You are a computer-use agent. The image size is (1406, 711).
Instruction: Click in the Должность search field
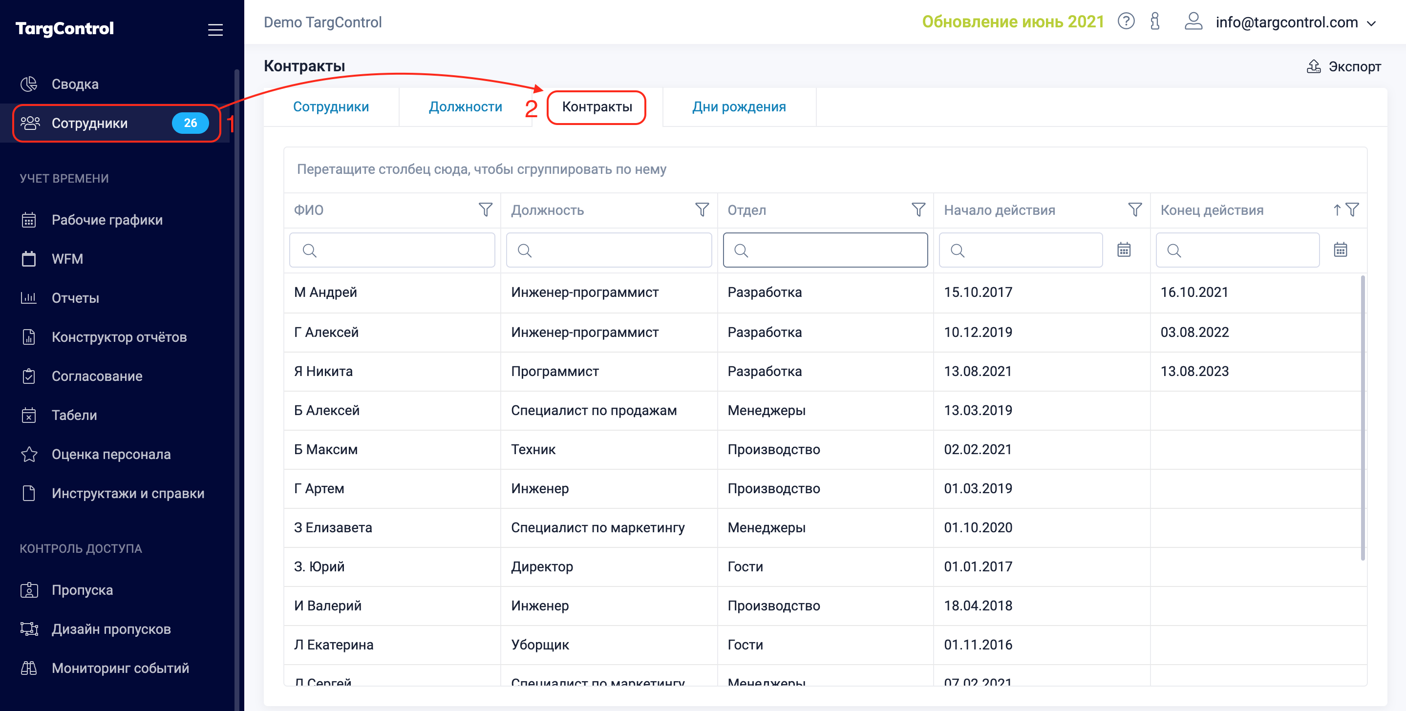tap(609, 250)
